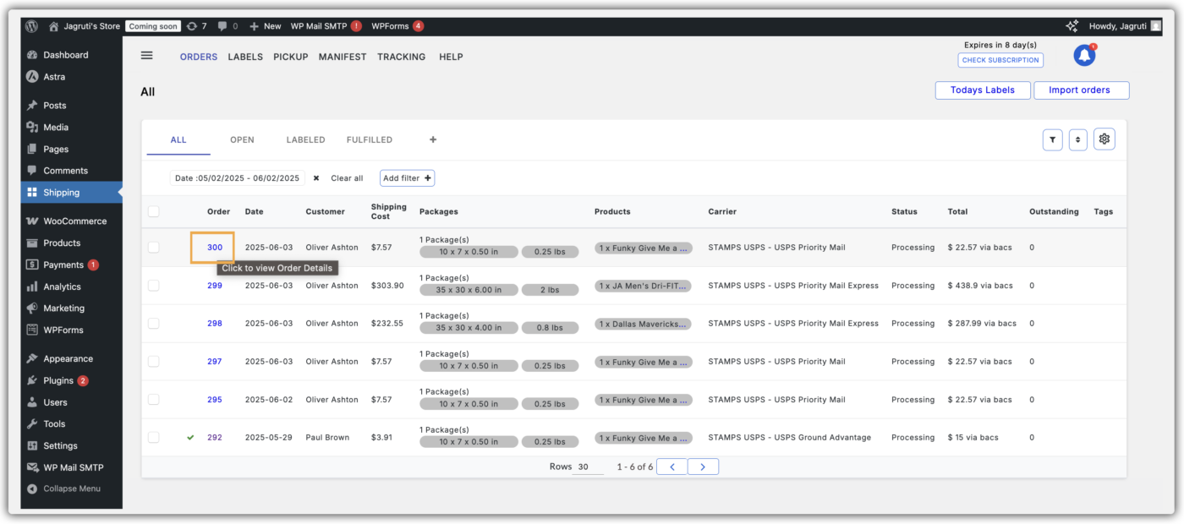Screen dimensions: 1184x524
Task: Click the sort arrows icon button
Action: pyautogui.click(x=1077, y=139)
